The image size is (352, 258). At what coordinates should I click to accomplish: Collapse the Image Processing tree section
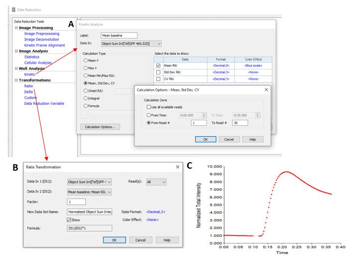[16, 28]
